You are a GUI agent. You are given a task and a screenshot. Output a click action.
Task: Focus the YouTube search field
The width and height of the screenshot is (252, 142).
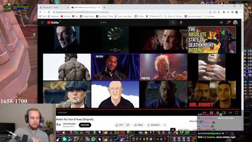pos(134,22)
